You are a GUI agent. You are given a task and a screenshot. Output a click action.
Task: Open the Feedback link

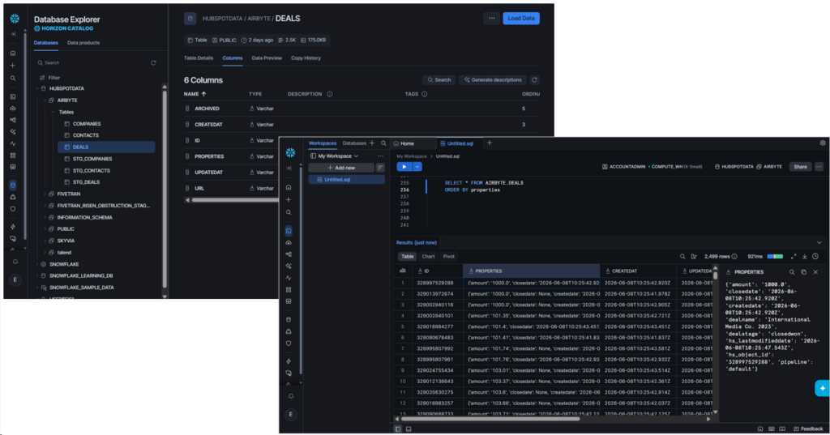click(808, 429)
